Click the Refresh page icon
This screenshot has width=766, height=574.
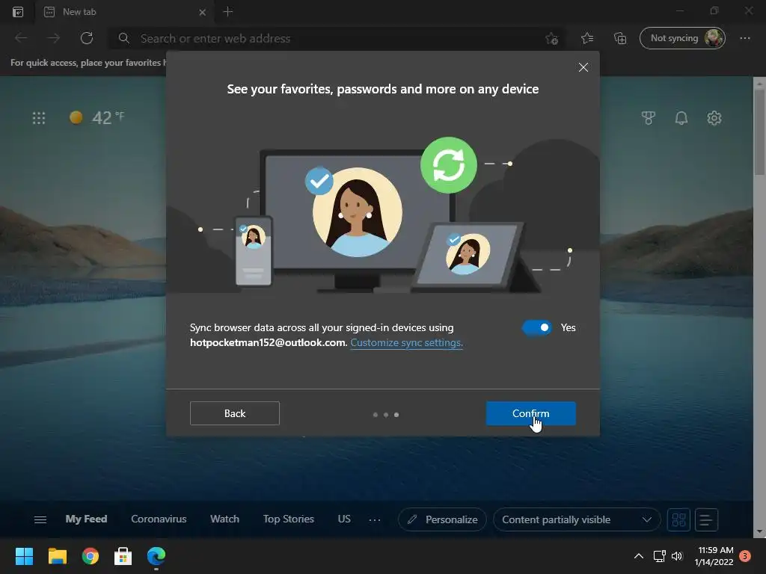[x=87, y=38]
